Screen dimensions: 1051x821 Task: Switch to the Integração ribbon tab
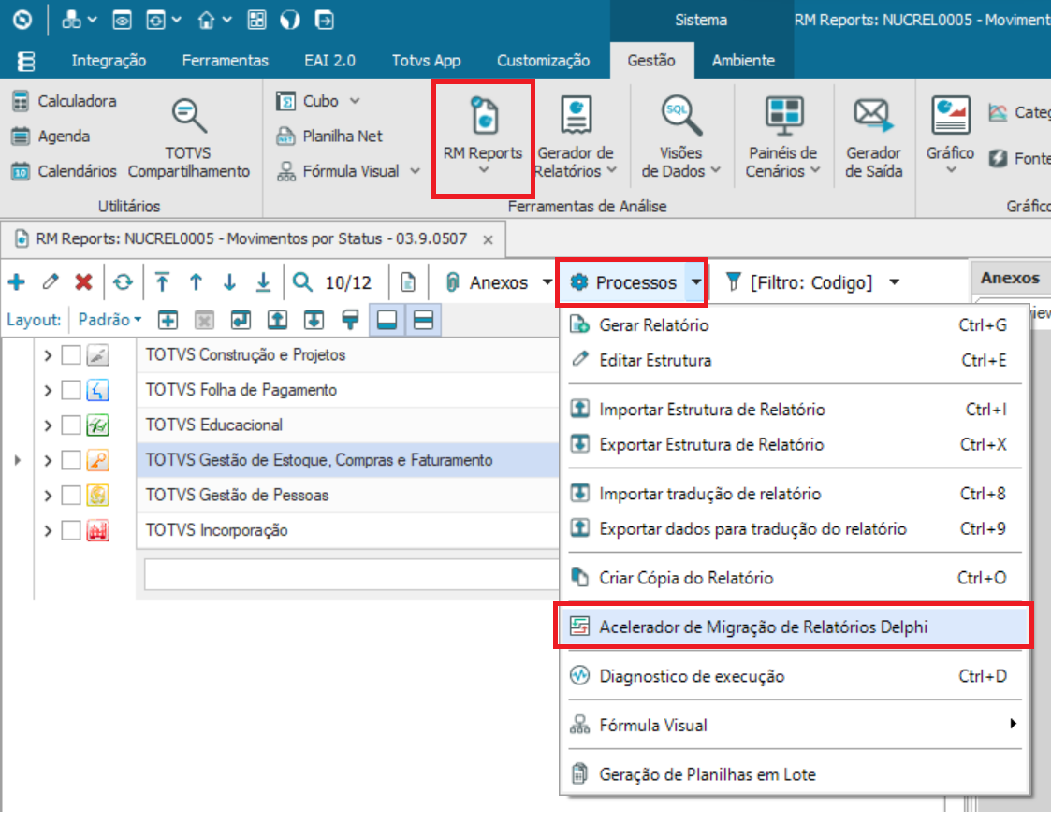[109, 60]
